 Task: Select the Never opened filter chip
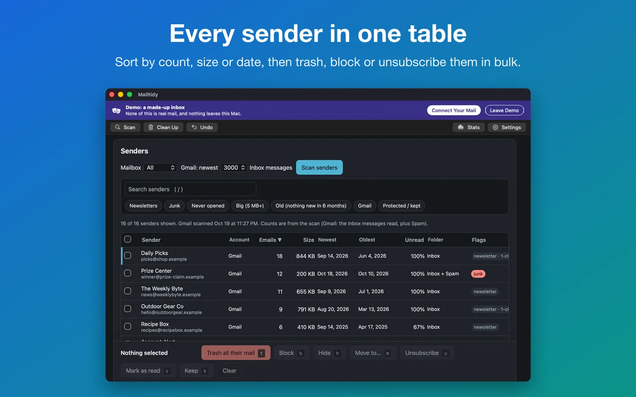click(208, 206)
